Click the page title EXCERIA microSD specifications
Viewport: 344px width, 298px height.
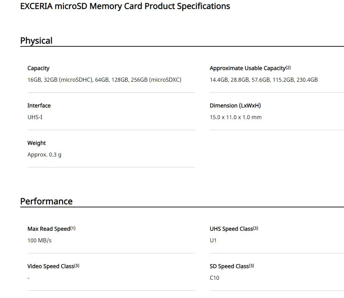(125, 6)
